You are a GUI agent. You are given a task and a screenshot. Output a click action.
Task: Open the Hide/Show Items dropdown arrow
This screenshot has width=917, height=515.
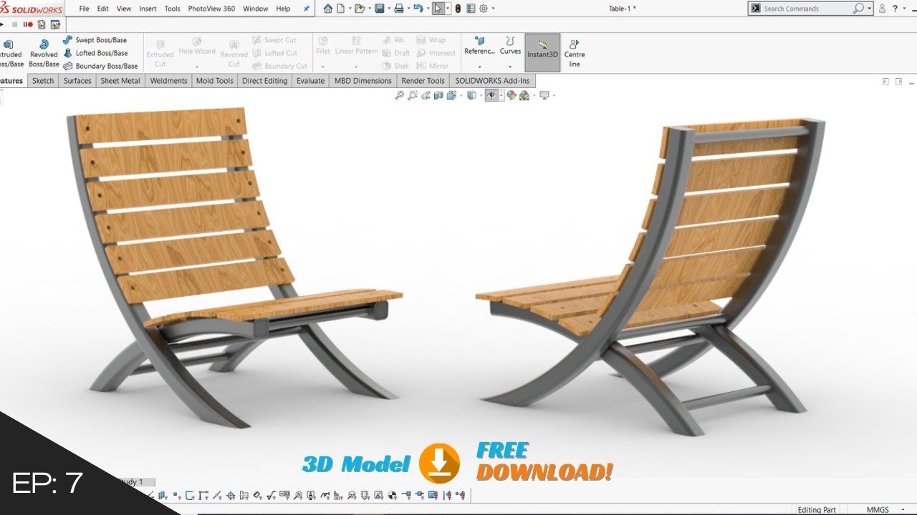pyautogui.click(x=501, y=95)
